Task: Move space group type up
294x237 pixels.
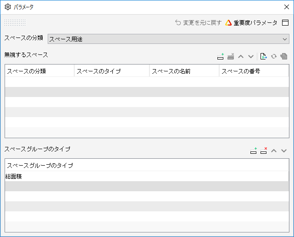Action: click(x=274, y=151)
